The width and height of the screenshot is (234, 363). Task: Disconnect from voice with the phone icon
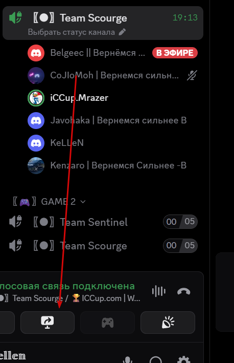click(183, 292)
